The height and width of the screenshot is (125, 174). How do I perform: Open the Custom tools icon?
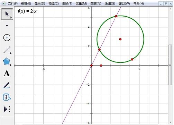tap(7, 109)
